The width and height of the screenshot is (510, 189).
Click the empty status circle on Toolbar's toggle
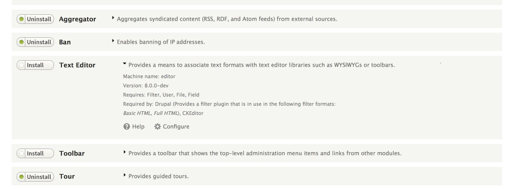click(22, 153)
